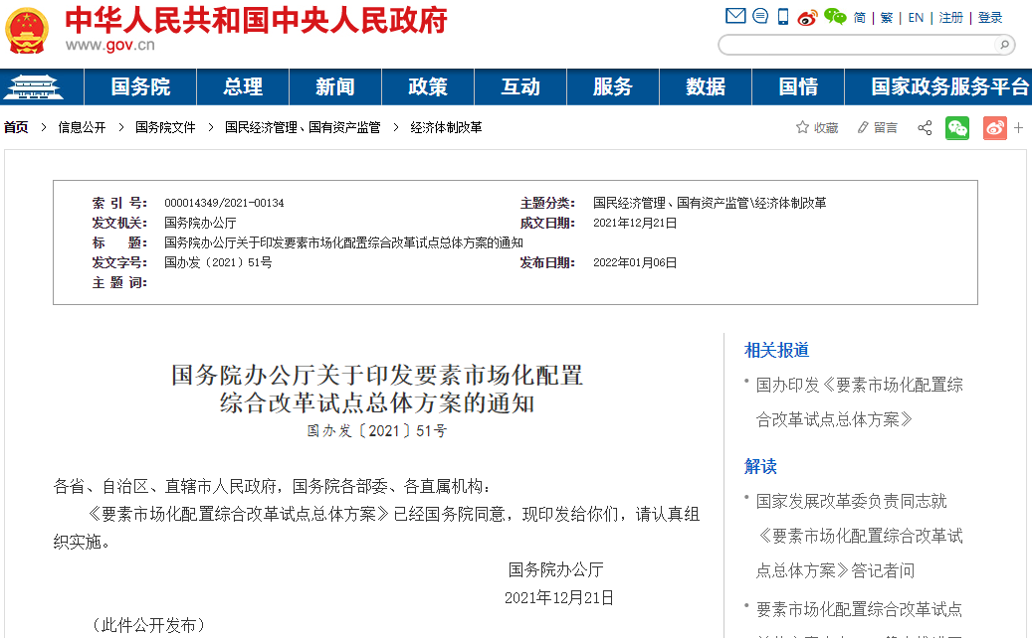
Task: Click the speech bubble icon in header
Action: (x=760, y=17)
